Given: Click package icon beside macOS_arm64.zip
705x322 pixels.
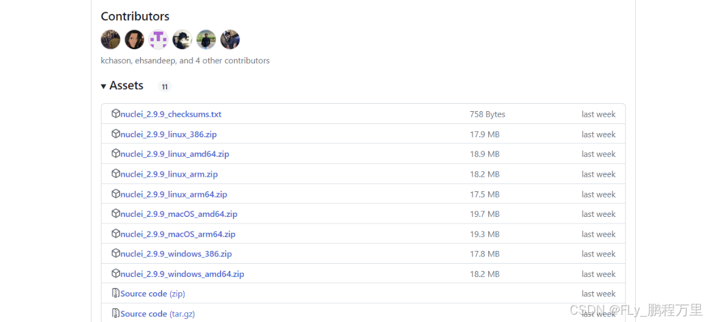Looking at the screenshot, I should click(x=115, y=233).
